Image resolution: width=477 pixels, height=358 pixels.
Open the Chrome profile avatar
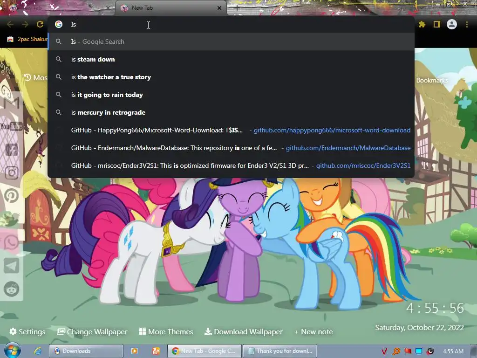coord(452,24)
